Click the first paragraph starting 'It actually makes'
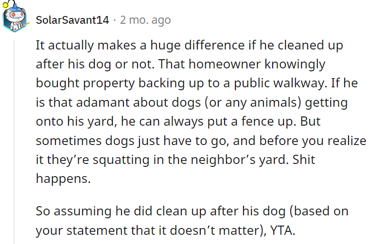This screenshot has width=369, height=244. tap(201, 112)
